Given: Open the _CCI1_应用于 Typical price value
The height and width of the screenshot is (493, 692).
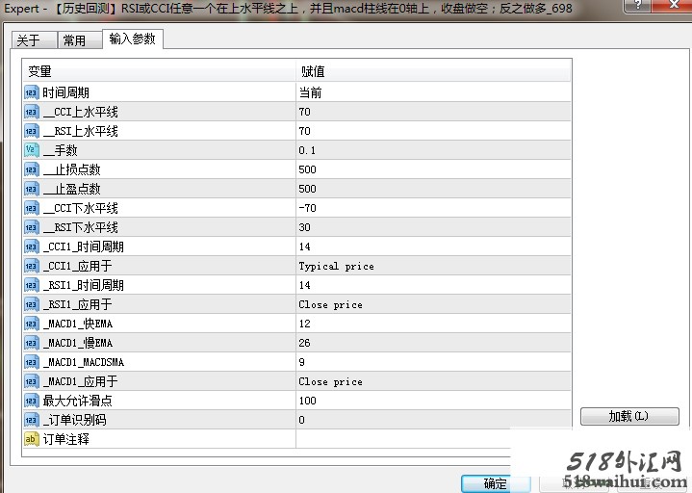Looking at the screenshot, I should (x=433, y=266).
